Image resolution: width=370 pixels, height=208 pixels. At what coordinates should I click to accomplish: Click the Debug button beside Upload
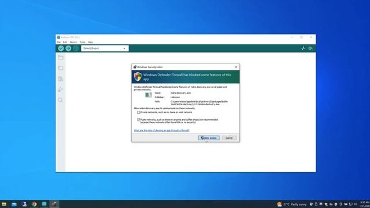pos(76,49)
